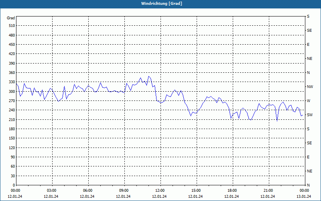Screen dimensions: 321x201
Task: Click the E compass label level with 90
Action: (x=308, y=157)
